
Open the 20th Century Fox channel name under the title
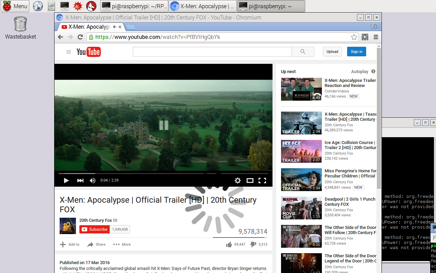click(96, 220)
